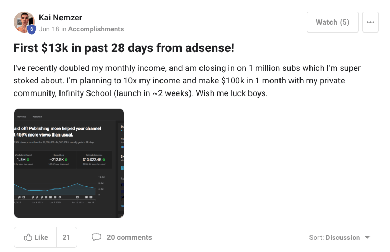
Task: Open Kai Nemzer's author name link
Action: point(61,18)
